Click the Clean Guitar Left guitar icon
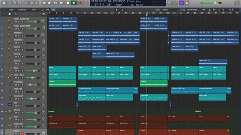The width and height of the screenshot is (241, 135). pyautogui.click(x=9, y=21)
